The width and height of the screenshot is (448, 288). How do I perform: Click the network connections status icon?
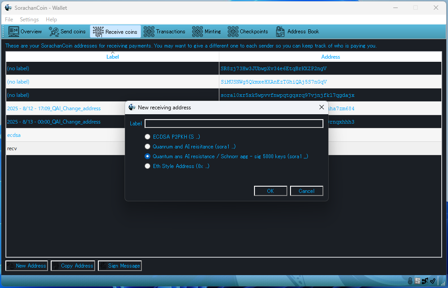(x=425, y=281)
